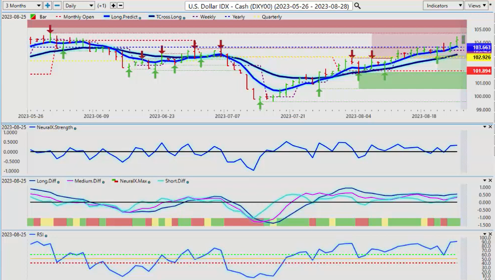Click the settings dot beside Medium.Diff legend
Viewport: 495px width, 280px height.
[x=103, y=182]
